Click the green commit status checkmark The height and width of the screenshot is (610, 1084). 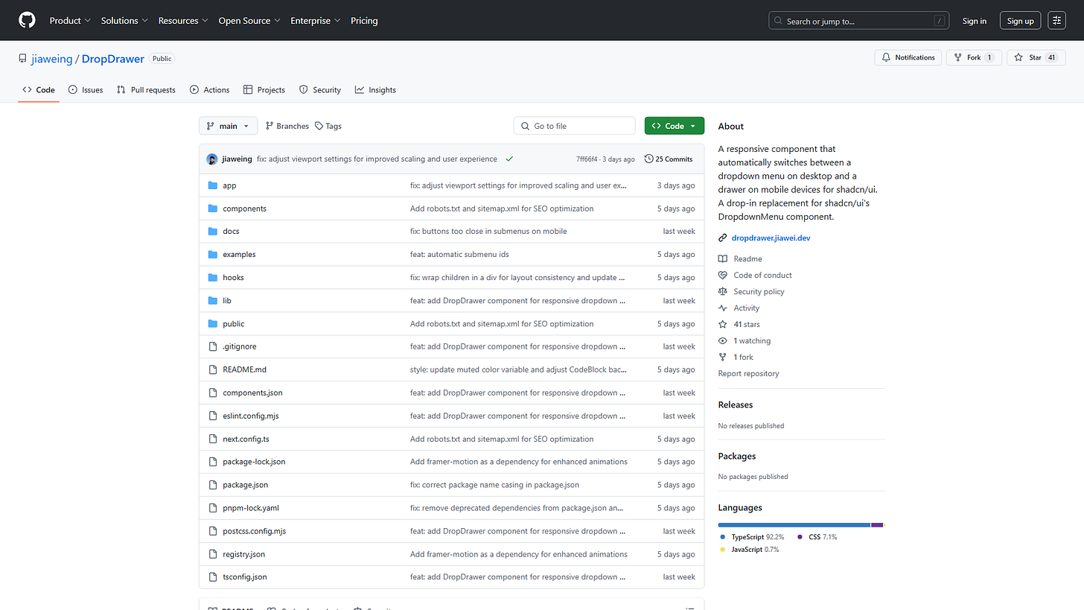point(509,159)
